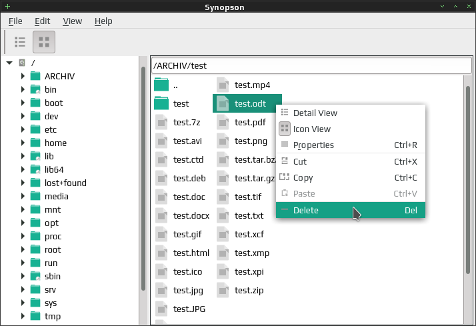The height and width of the screenshot is (326, 476).
Task: Click the lib64 folder icon
Action: (x=35, y=169)
